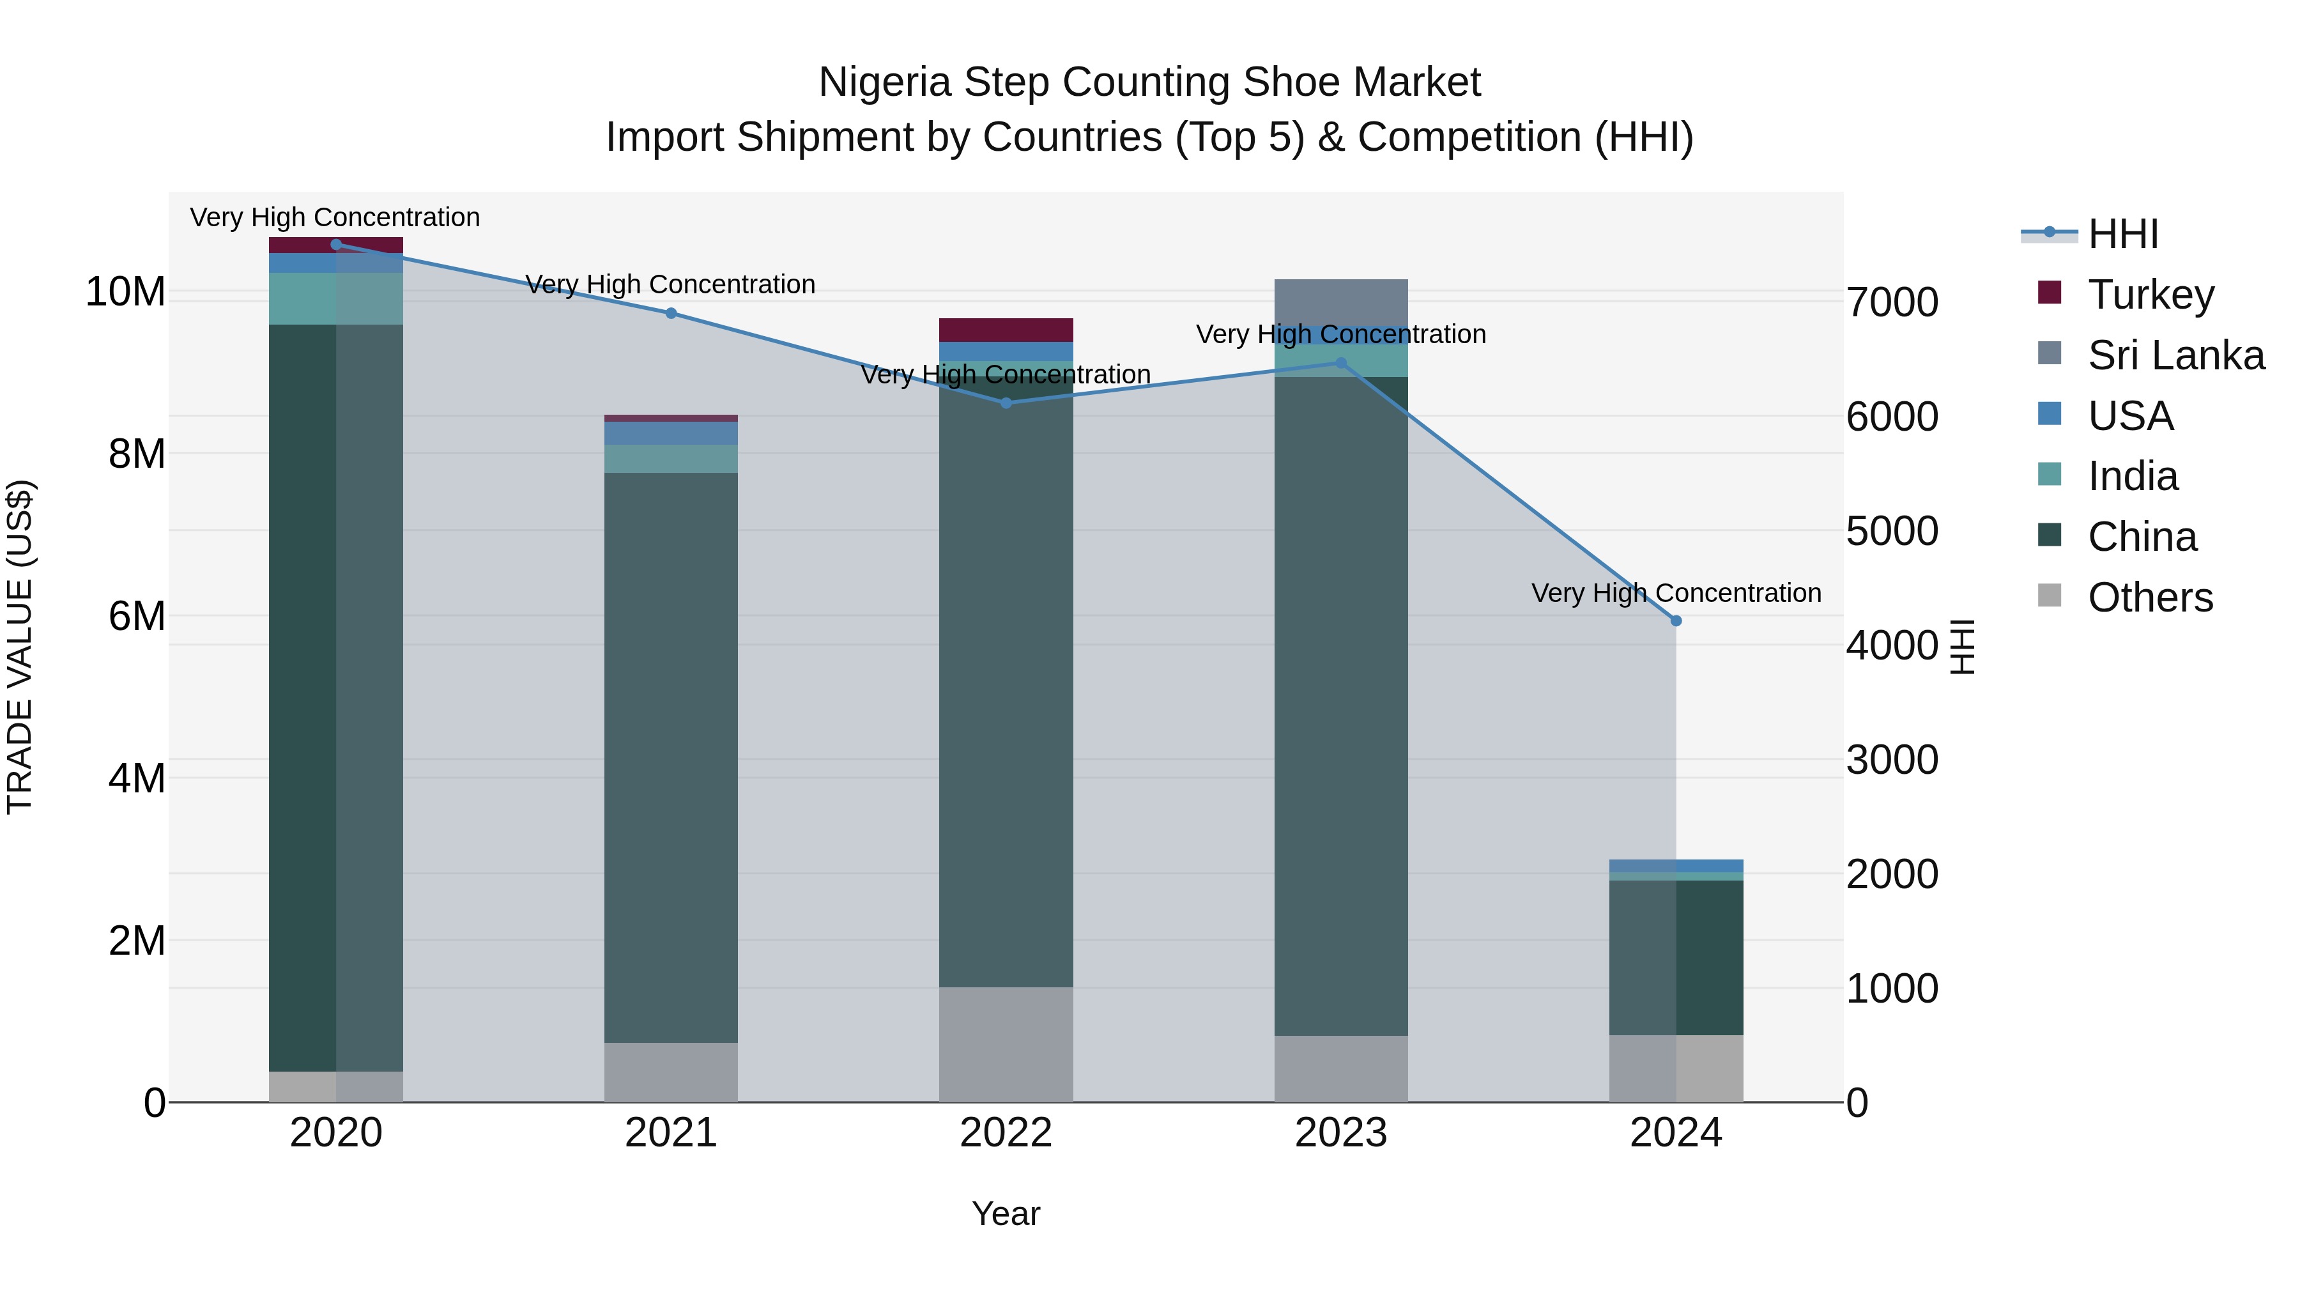Click the India bar segment in 2020
The image size is (2300, 1294).
(335, 299)
